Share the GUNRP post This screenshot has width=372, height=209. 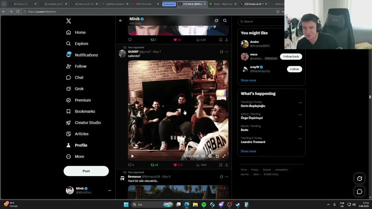(x=227, y=165)
